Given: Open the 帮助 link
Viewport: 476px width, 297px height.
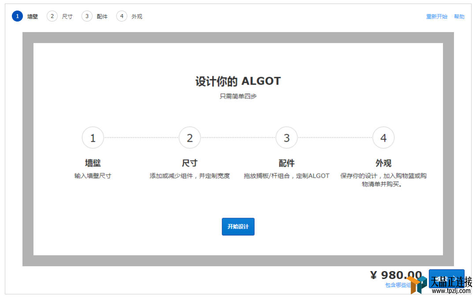Looking at the screenshot, I should click(x=459, y=17).
